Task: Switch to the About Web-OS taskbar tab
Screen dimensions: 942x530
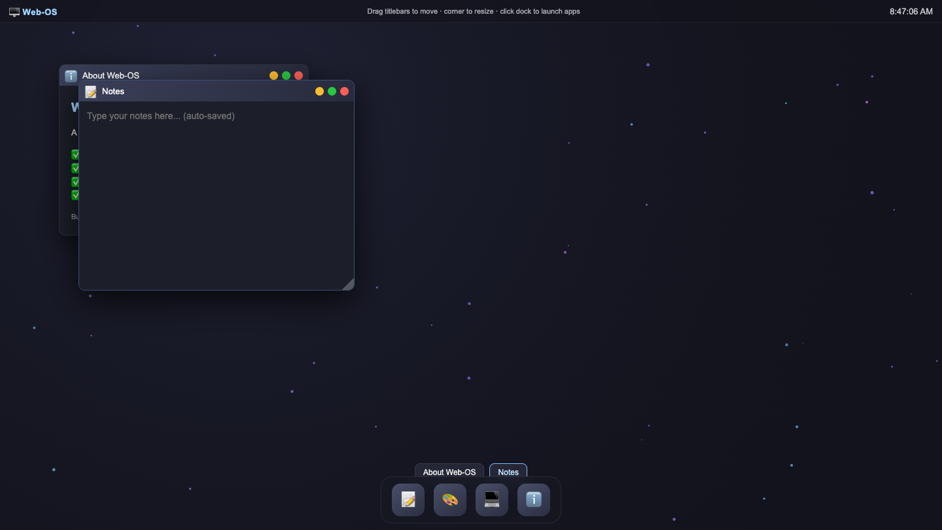Action: point(449,472)
